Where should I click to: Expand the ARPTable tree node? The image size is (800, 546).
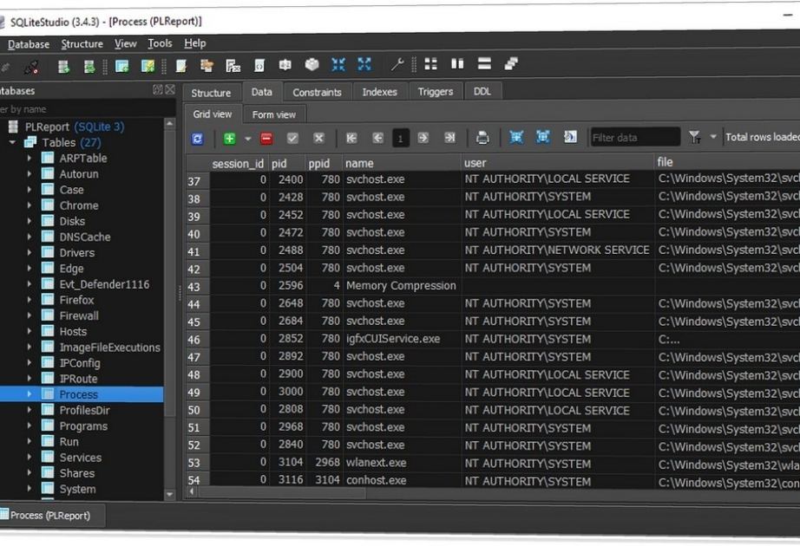click(30, 158)
